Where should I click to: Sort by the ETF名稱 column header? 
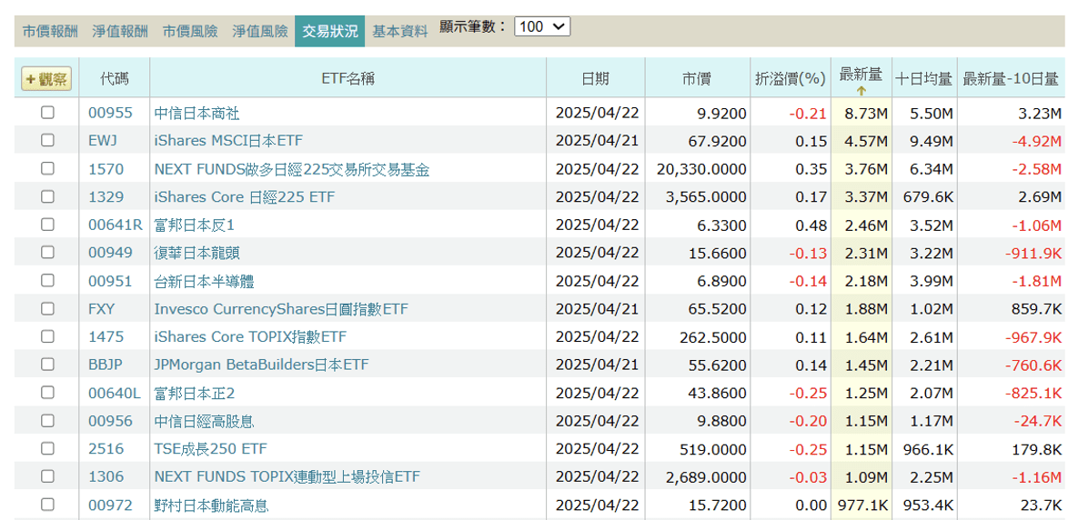point(348,79)
